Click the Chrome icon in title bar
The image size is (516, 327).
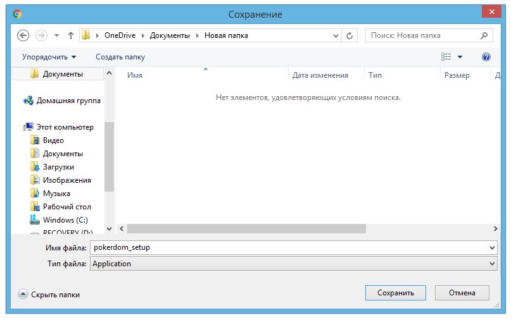click(x=17, y=14)
